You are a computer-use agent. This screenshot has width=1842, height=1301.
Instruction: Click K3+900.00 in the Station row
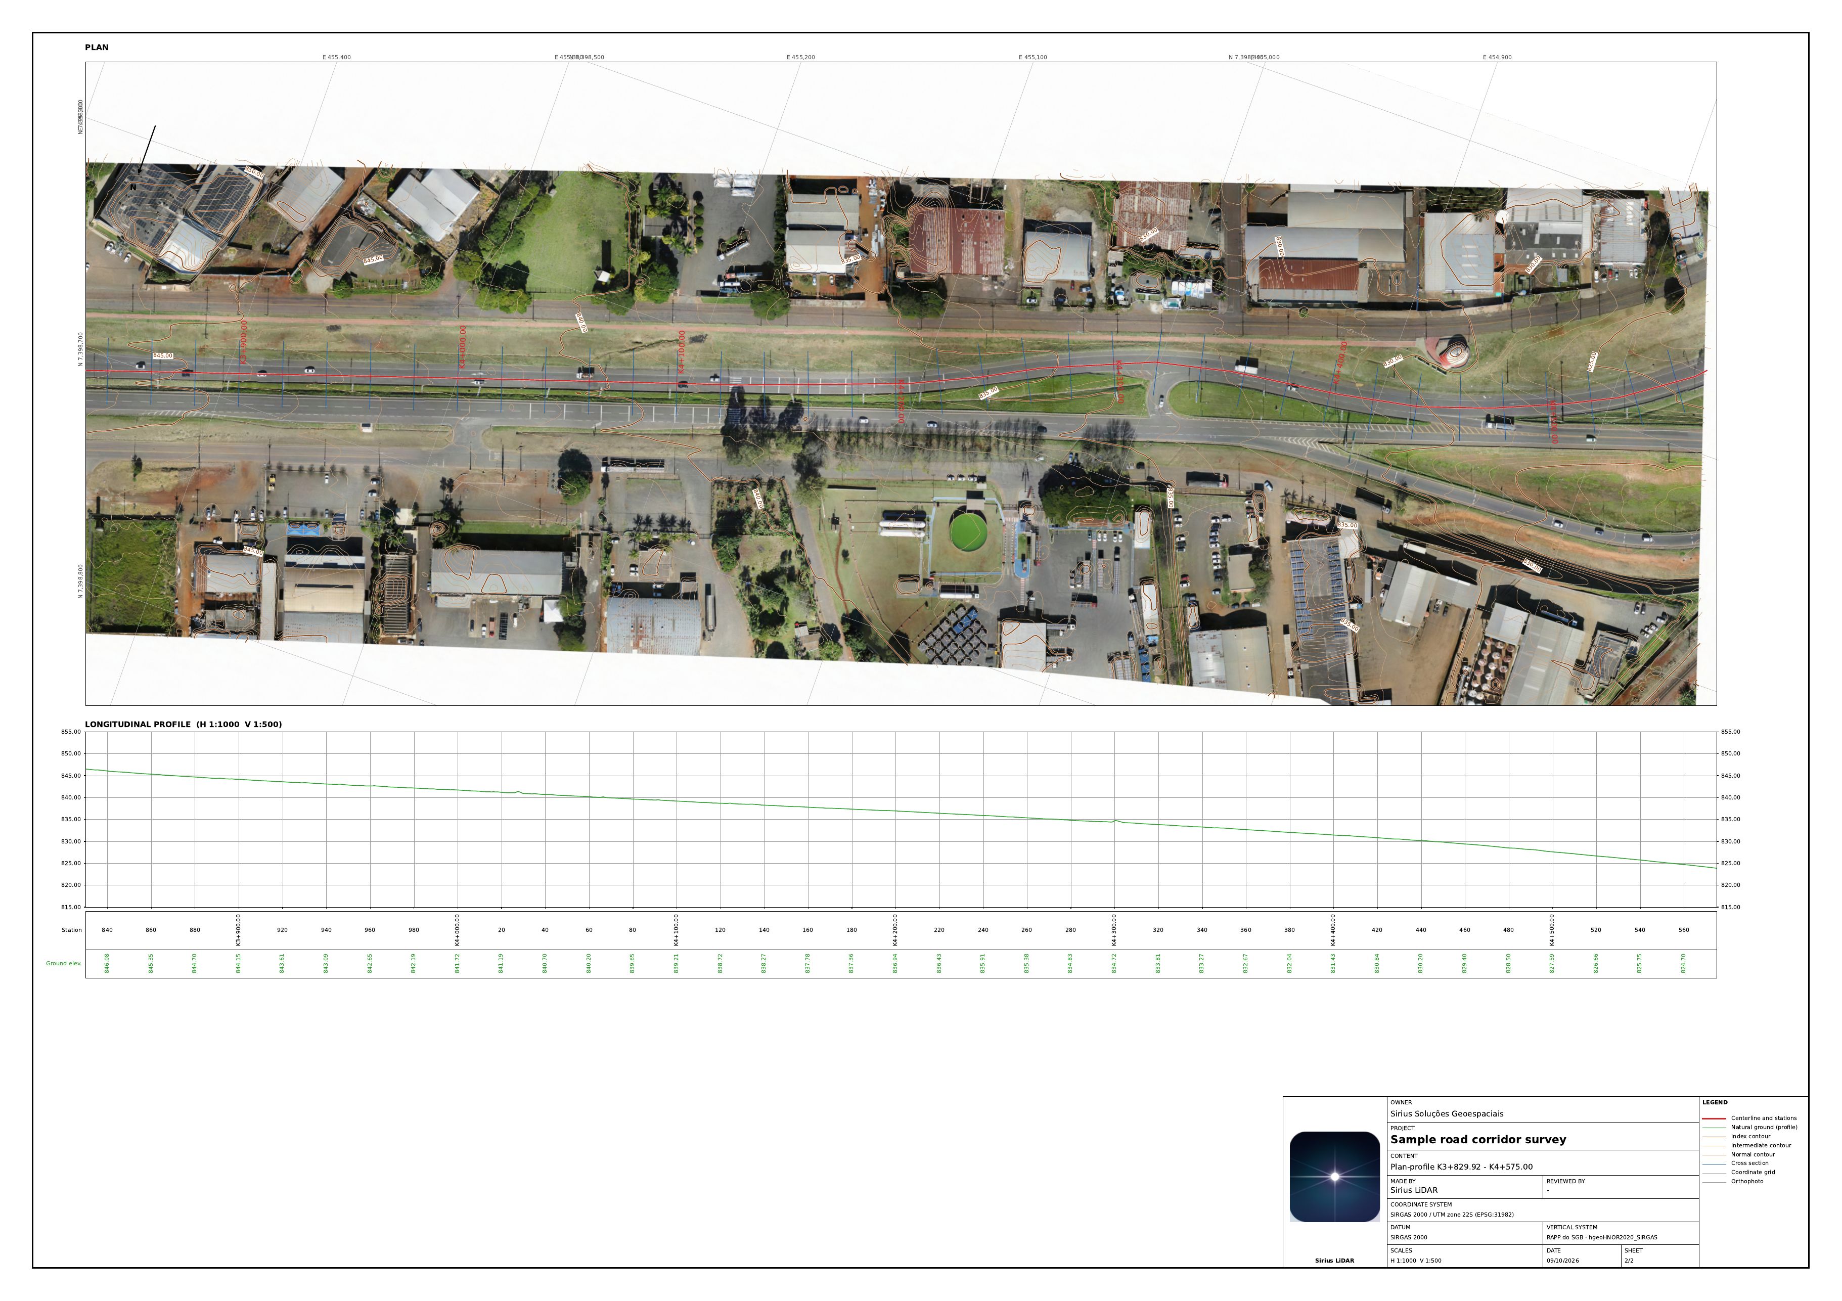[238, 930]
